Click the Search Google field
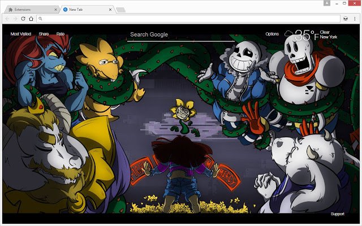This screenshot has height=226, width=362. tap(181, 35)
